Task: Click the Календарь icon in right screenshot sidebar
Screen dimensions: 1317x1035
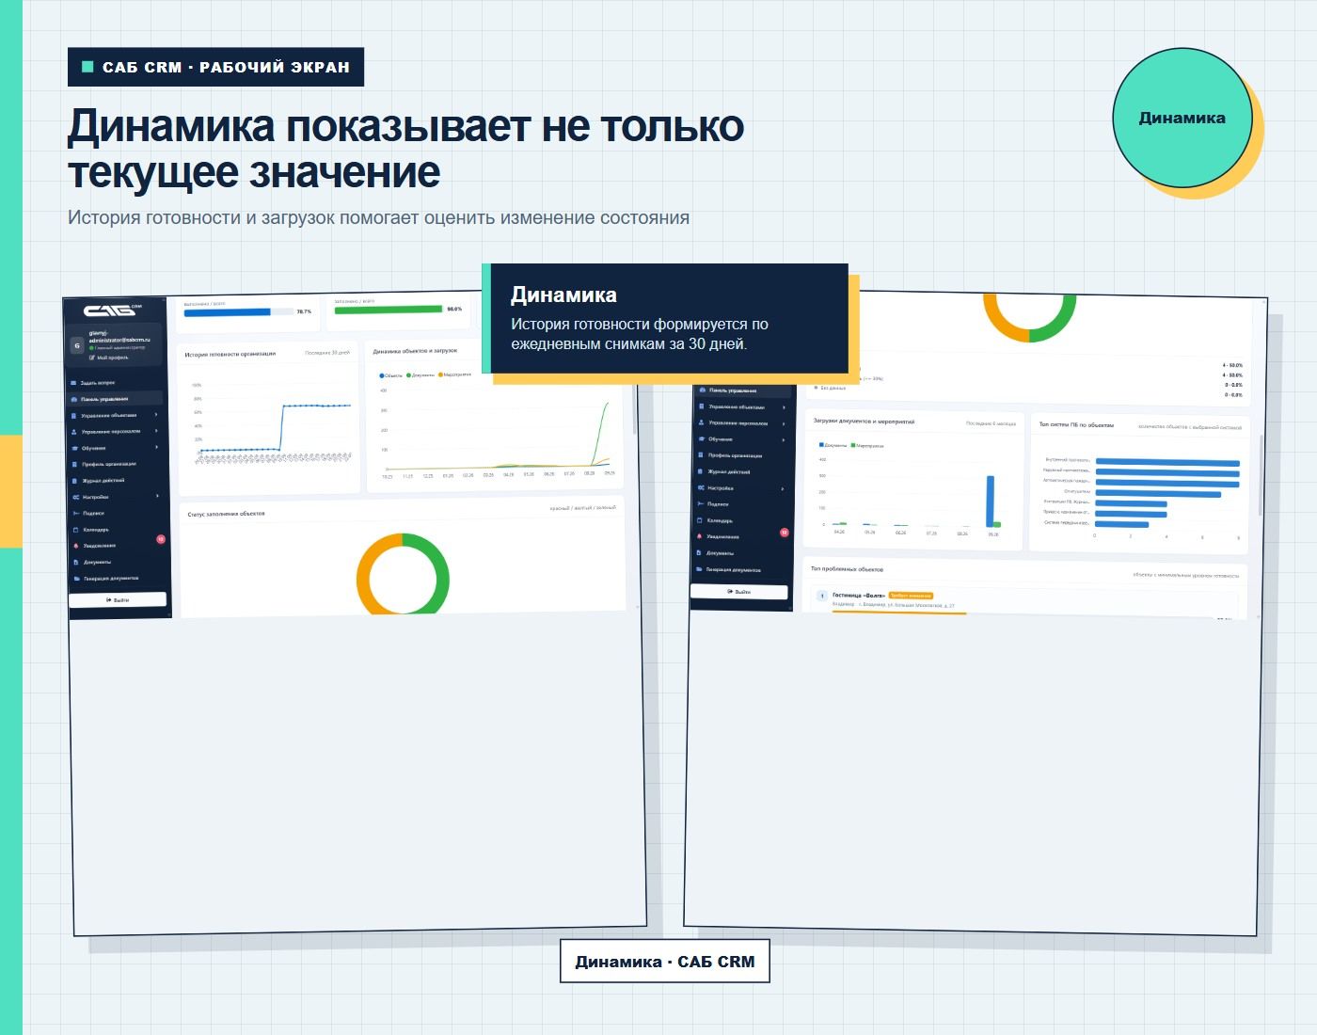Action: pyautogui.click(x=700, y=520)
